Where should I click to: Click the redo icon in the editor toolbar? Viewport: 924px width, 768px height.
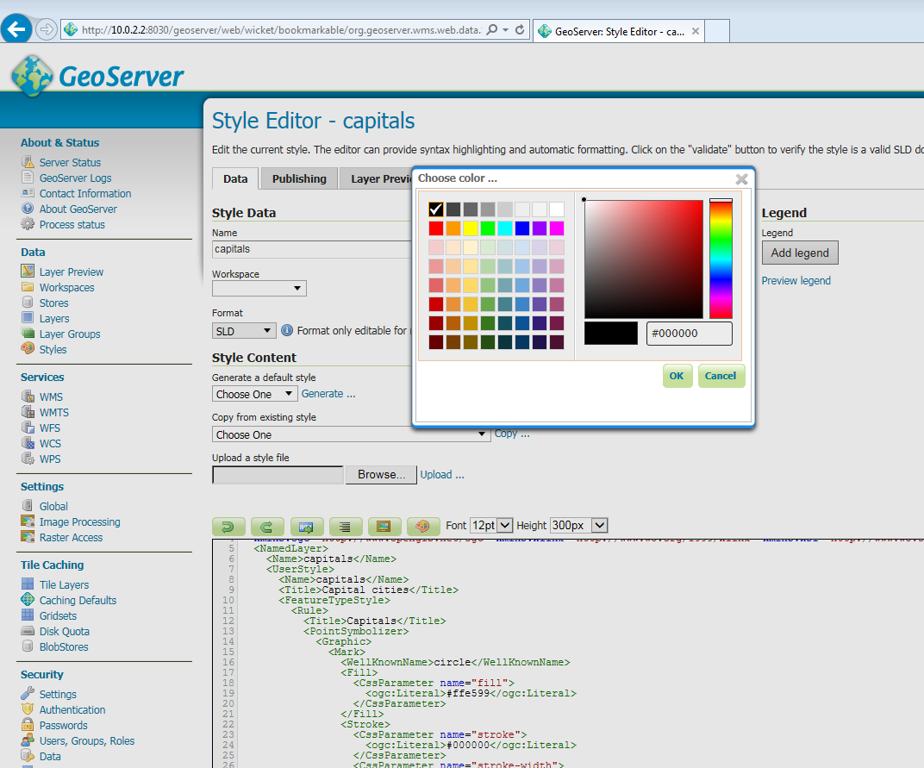267,526
